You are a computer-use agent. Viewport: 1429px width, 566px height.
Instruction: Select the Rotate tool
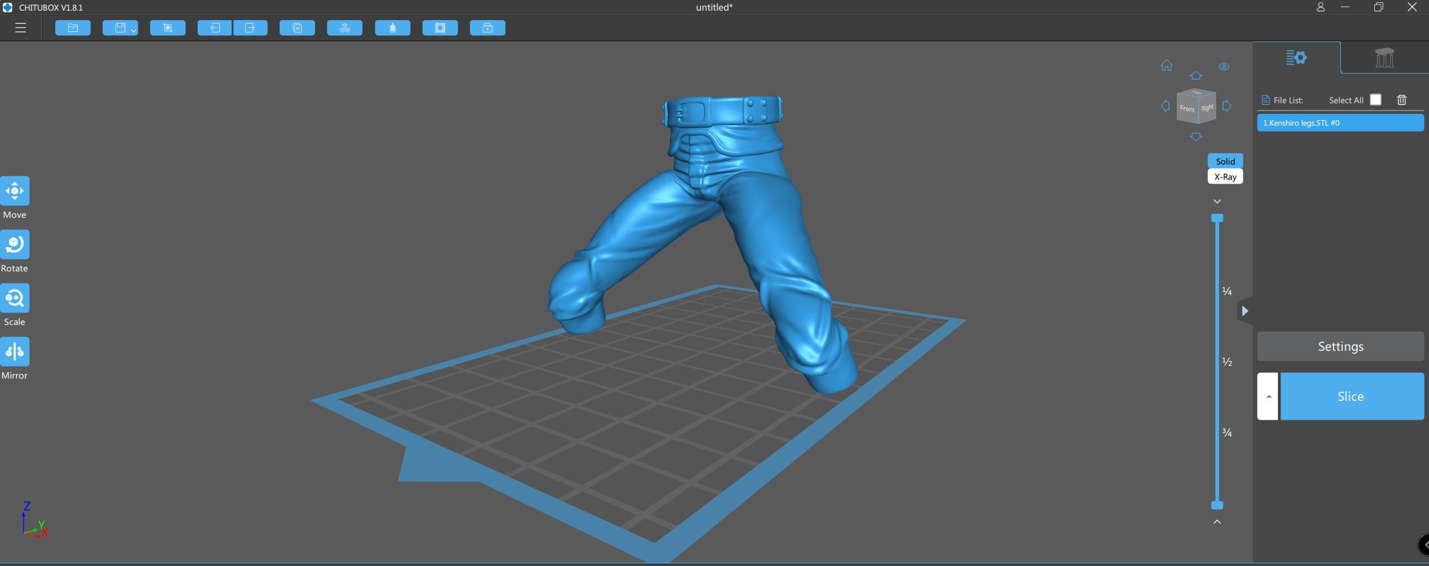pos(15,244)
